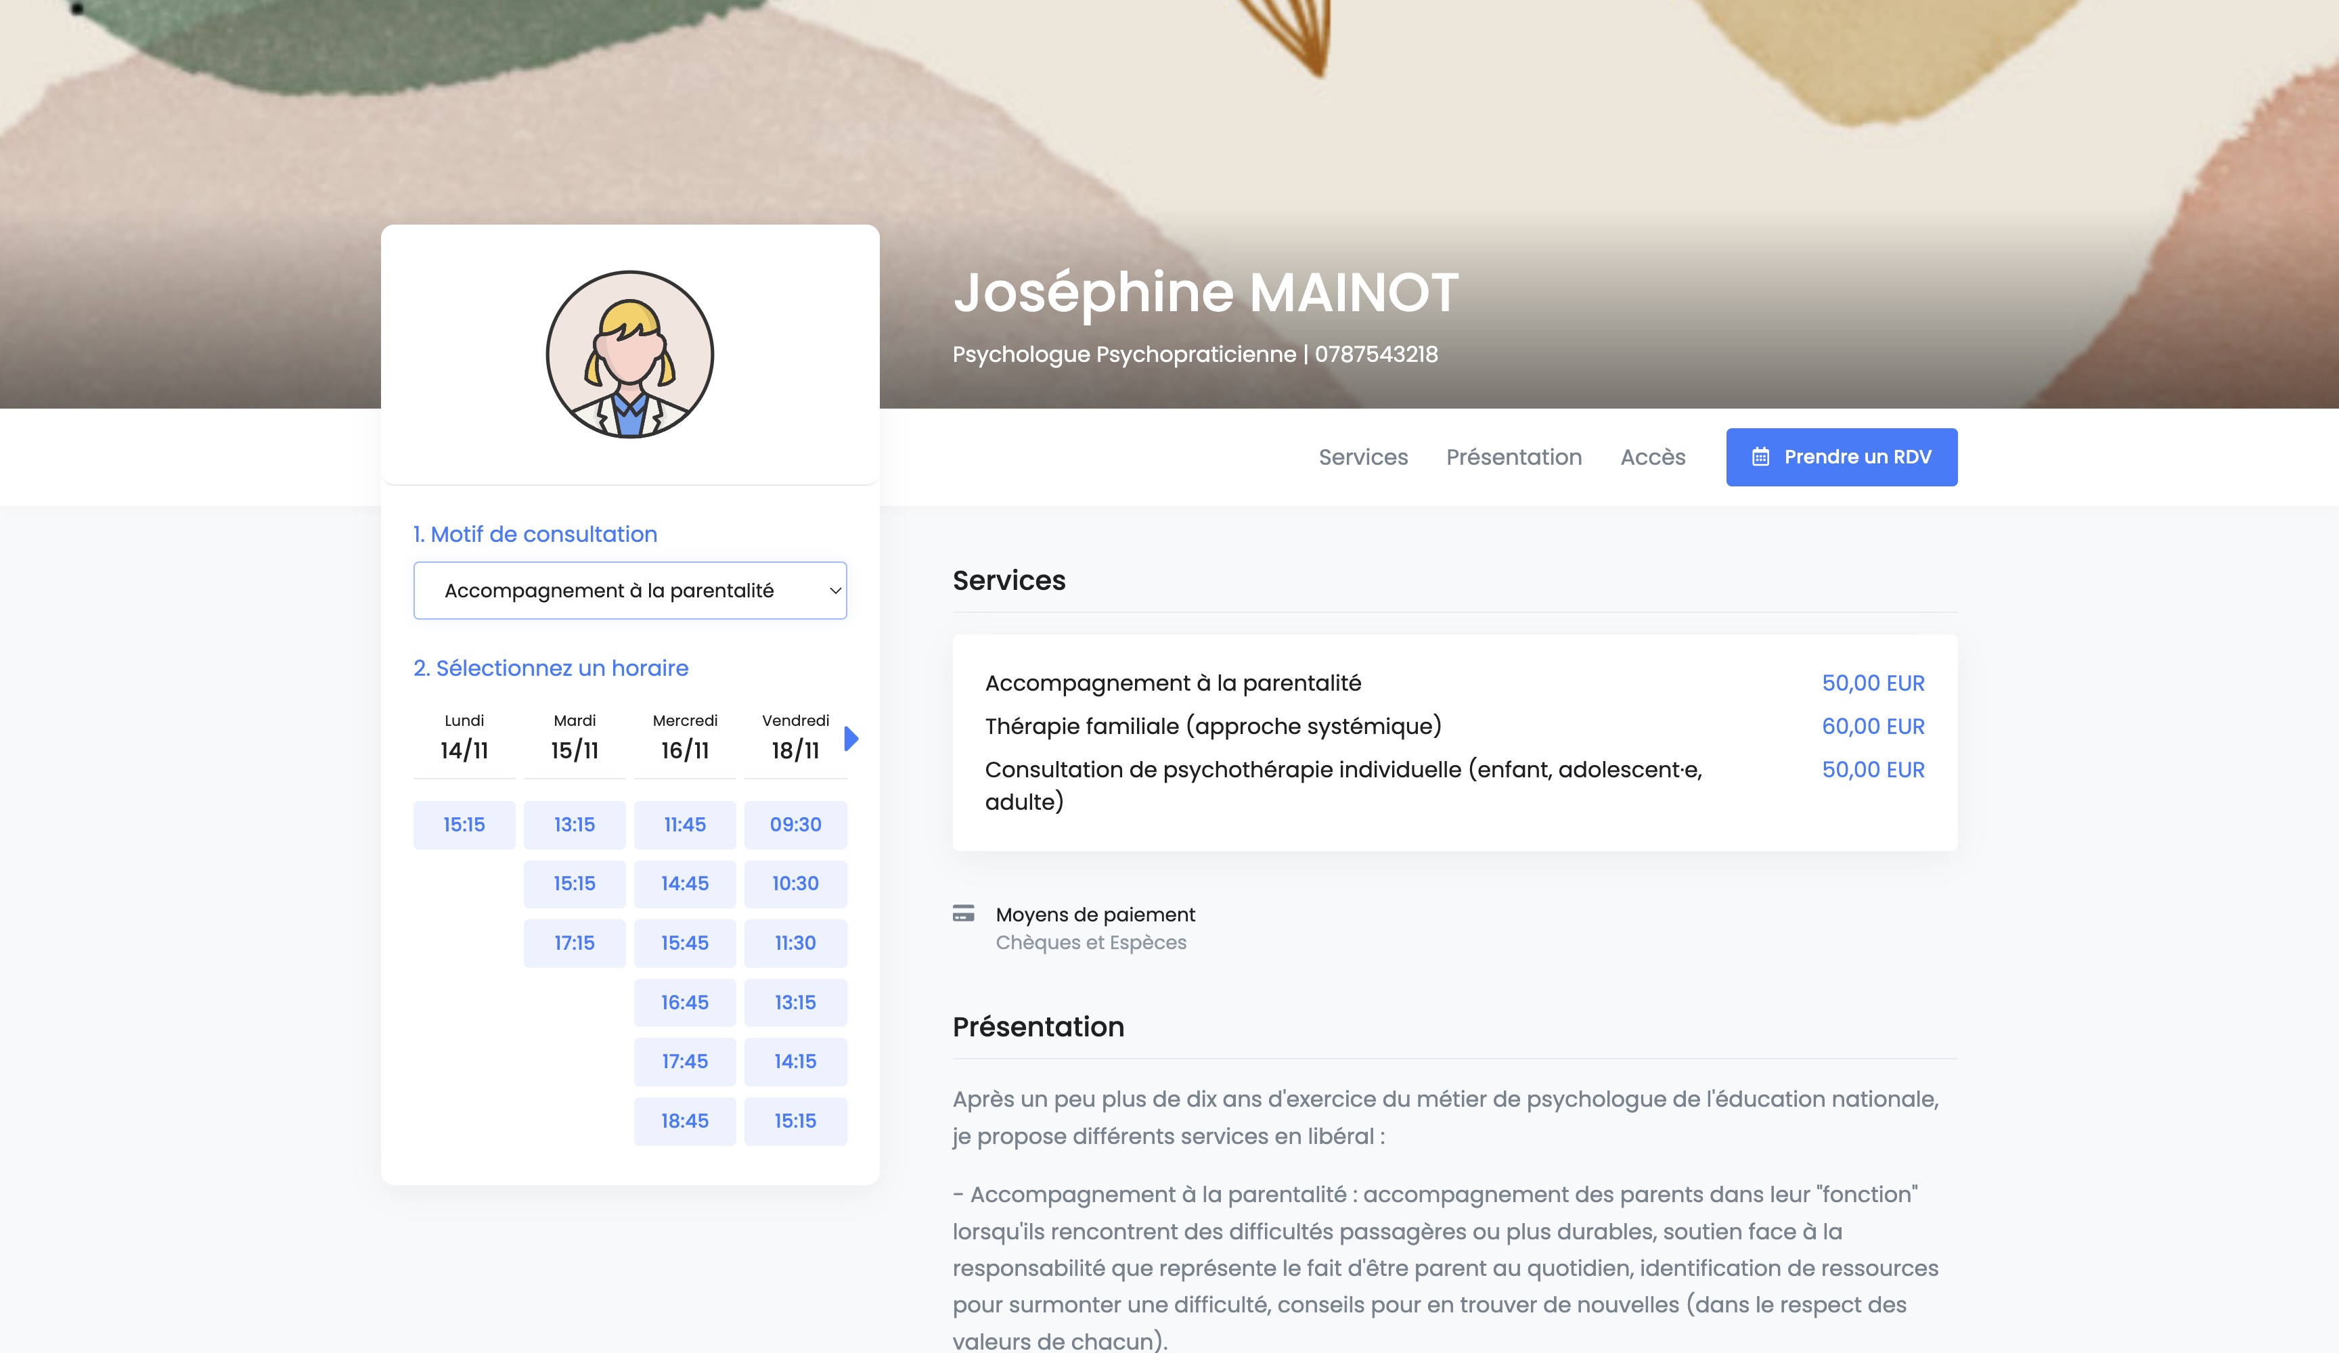The image size is (2339, 1353).
Task: Click the Psychologue Psychopraticienne | 0787543218 line
Action: 1195,354
